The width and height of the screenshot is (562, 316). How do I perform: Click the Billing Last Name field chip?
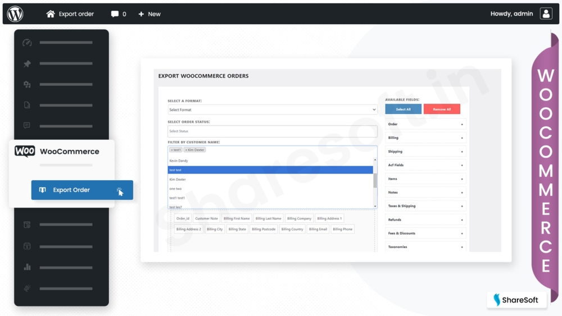tap(269, 218)
